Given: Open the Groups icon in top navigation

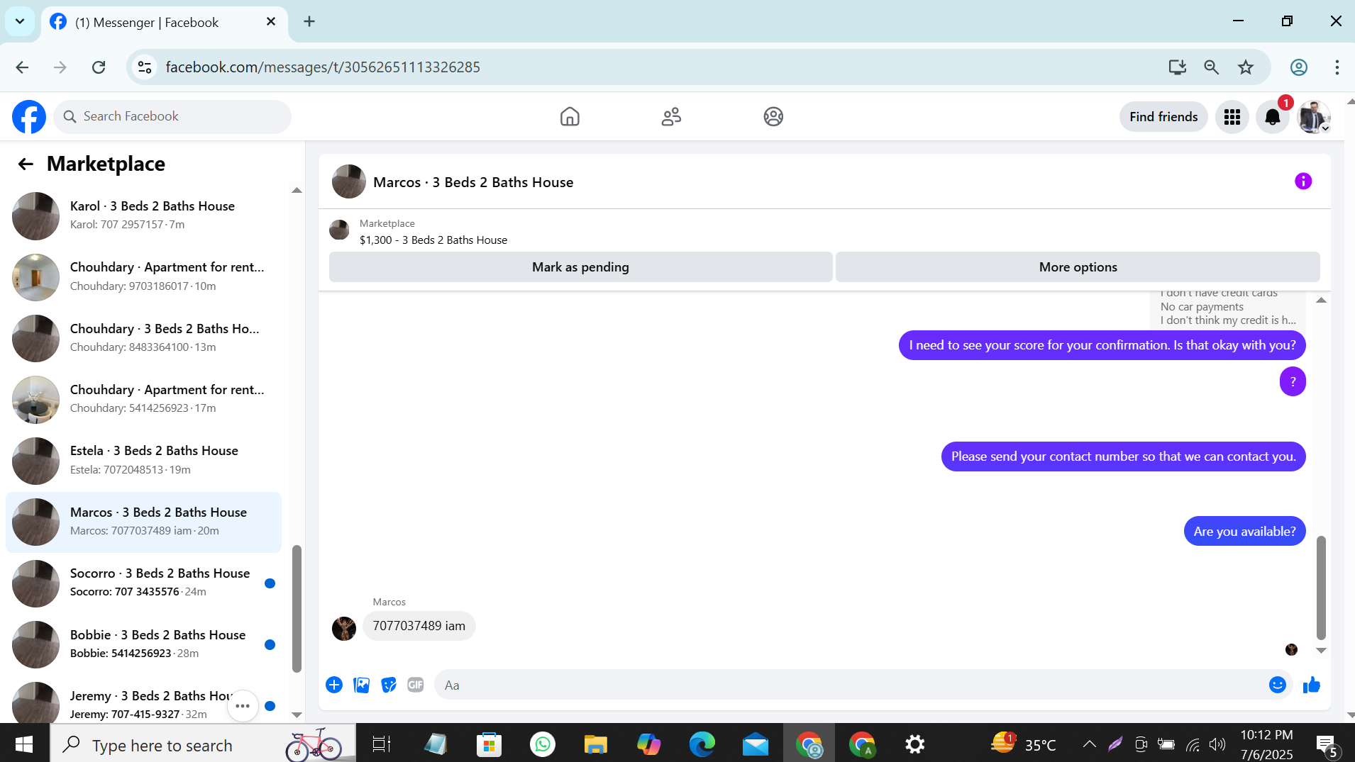Looking at the screenshot, I should point(773,117).
